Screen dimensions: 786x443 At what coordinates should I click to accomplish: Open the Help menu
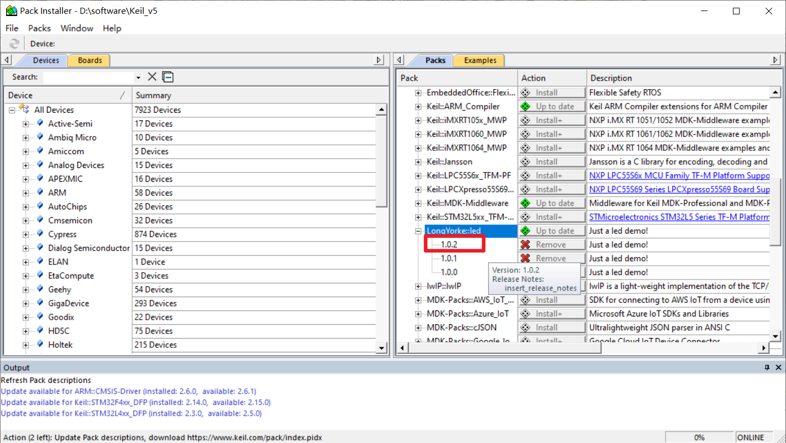click(112, 28)
